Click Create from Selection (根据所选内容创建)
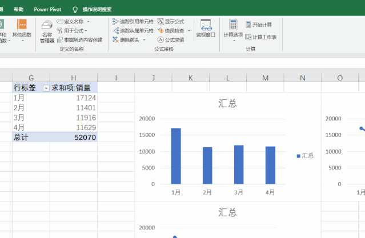The image size is (365, 238). coord(79,40)
